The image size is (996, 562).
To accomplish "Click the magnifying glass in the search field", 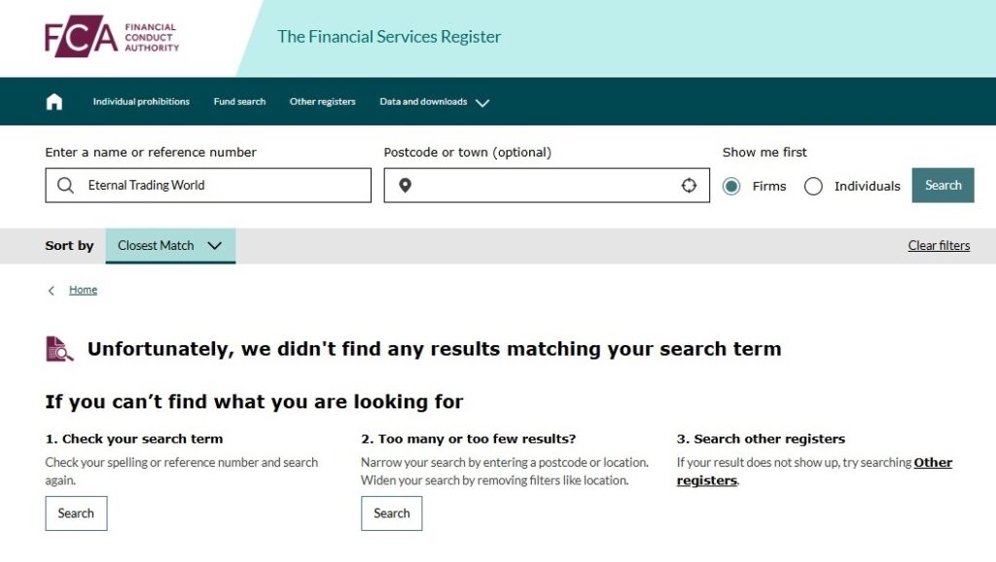I will tap(64, 185).
